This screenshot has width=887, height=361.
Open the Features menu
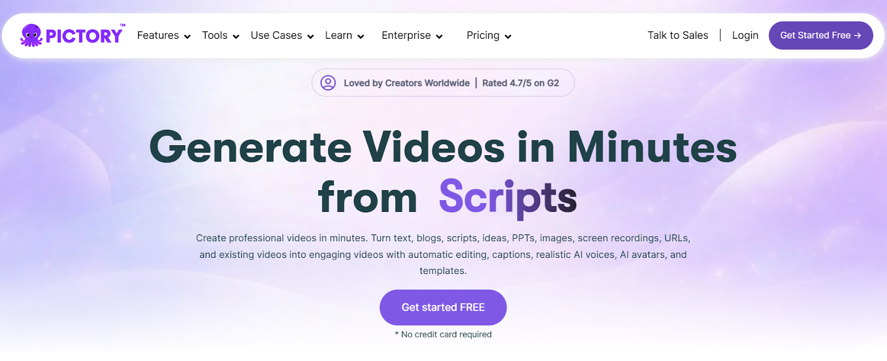point(158,35)
